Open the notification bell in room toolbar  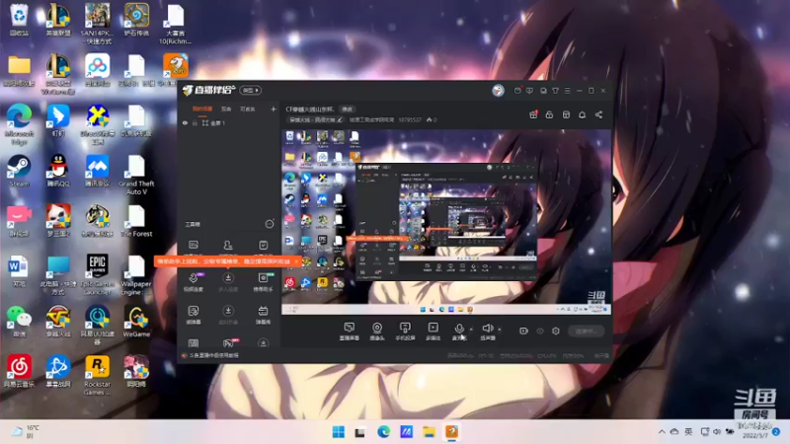pos(582,114)
